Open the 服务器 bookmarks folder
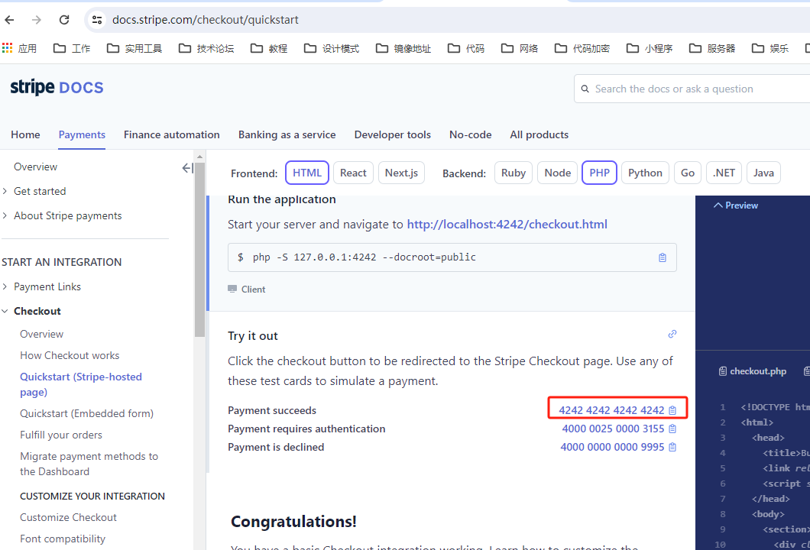Screen dimensions: 810x550 (712, 48)
